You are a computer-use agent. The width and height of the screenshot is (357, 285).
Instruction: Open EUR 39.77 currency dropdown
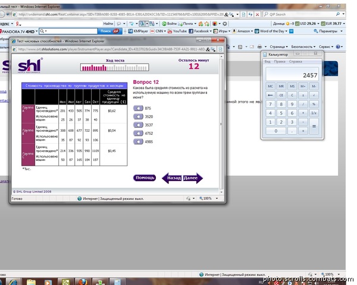344,24
